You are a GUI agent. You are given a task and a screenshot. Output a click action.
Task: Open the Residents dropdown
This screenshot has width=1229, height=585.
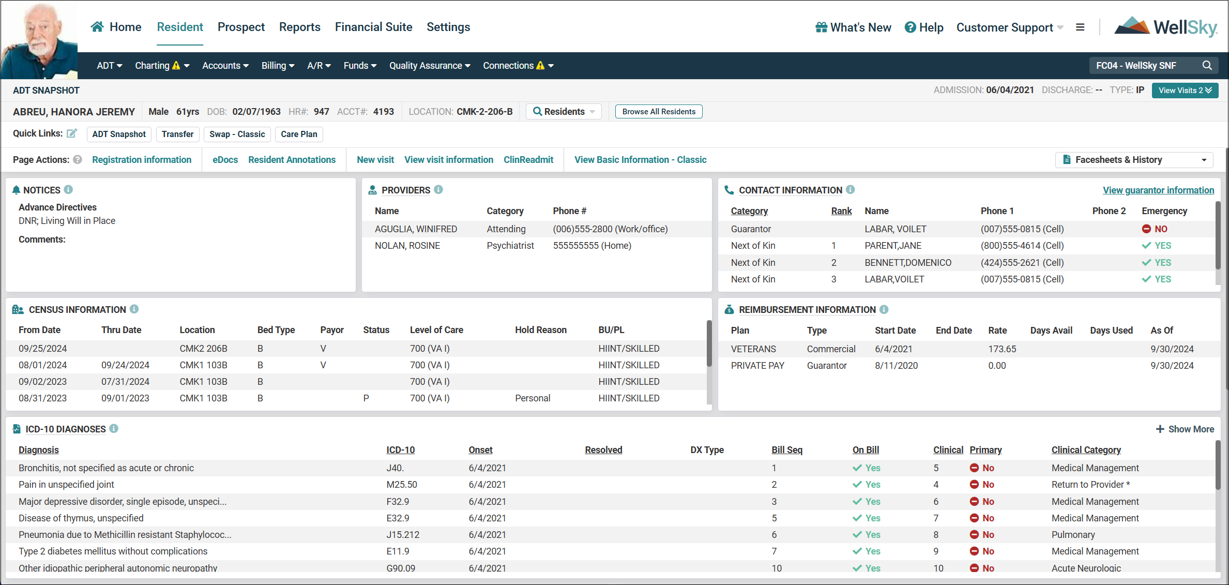pos(563,111)
